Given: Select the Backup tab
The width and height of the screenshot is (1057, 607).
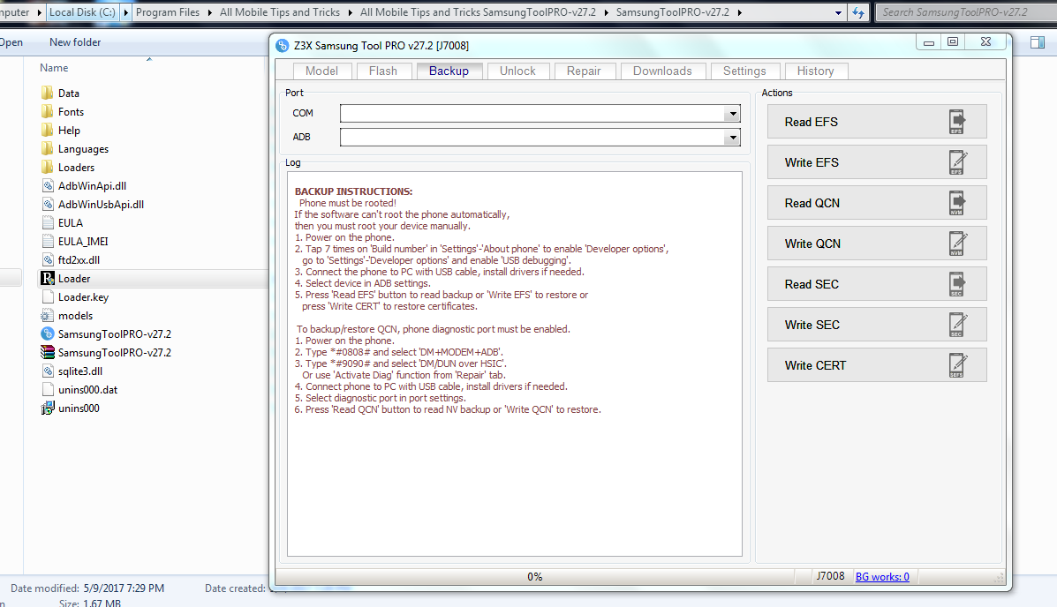Looking at the screenshot, I should point(449,71).
